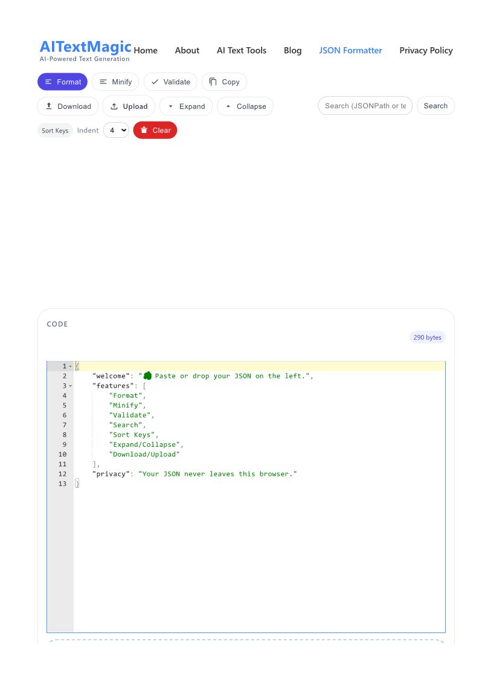Upload a JSON file

pos(129,106)
